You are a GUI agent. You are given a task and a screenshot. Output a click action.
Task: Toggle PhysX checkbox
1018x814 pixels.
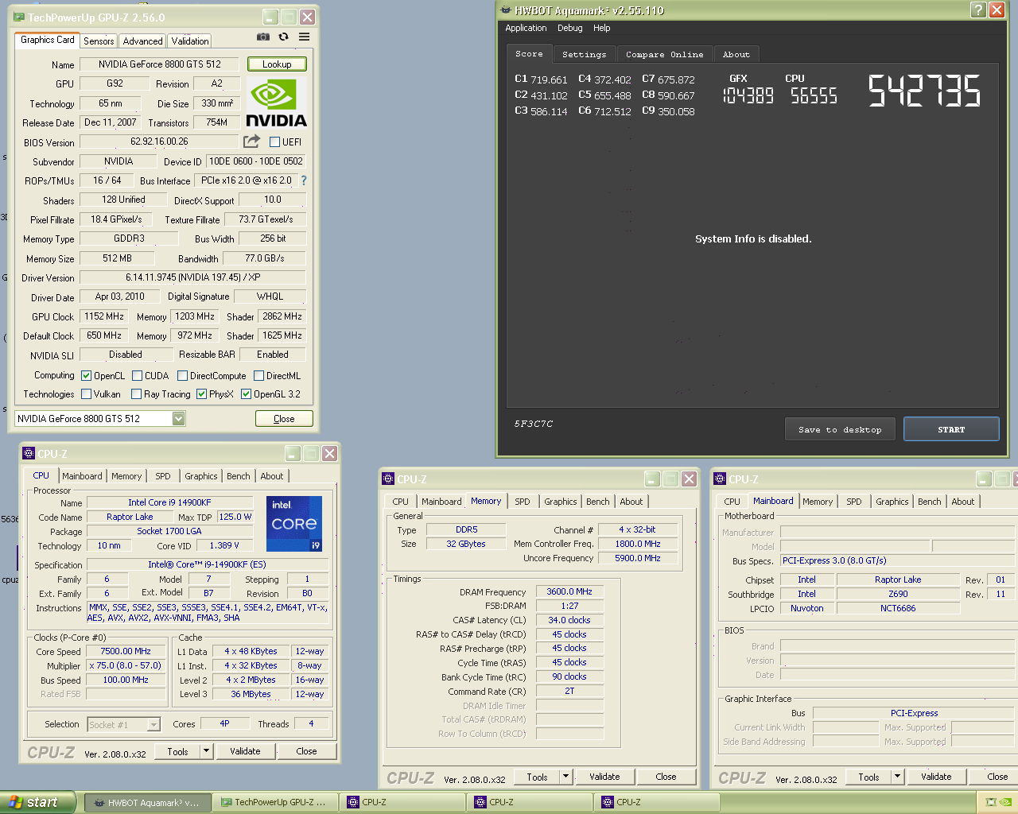pyautogui.click(x=202, y=394)
